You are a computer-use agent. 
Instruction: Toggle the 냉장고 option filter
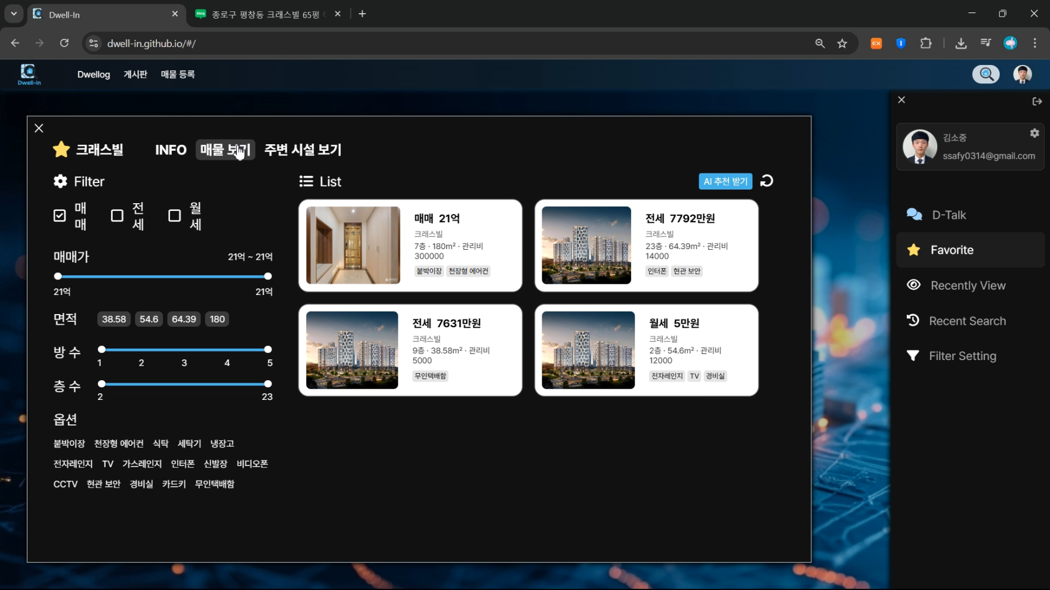pyautogui.click(x=222, y=443)
